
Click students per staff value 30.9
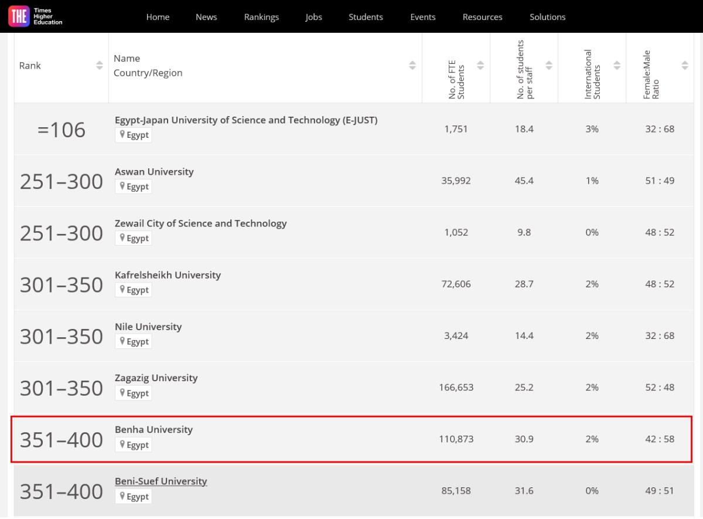click(x=524, y=439)
